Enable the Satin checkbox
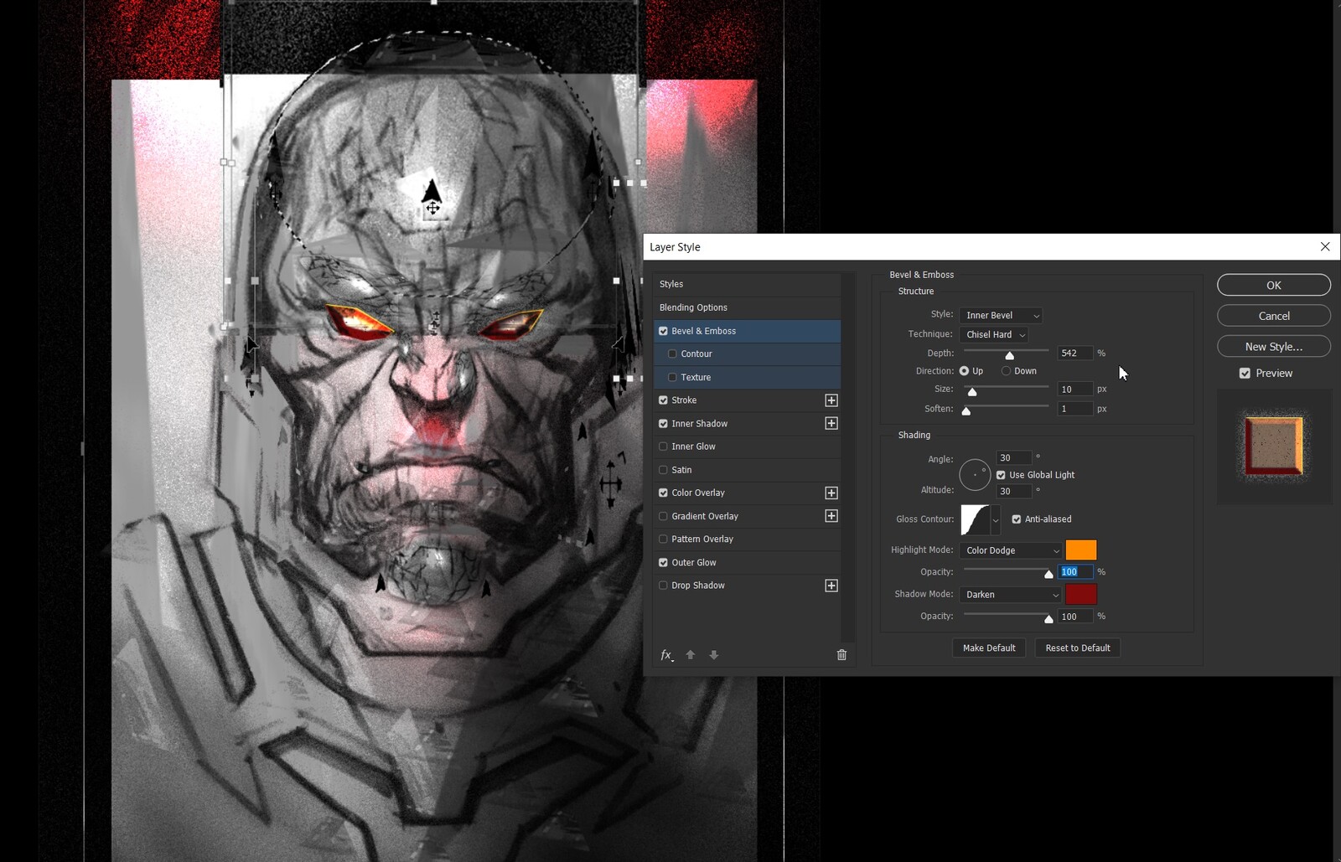1341x862 pixels. click(x=663, y=470)
